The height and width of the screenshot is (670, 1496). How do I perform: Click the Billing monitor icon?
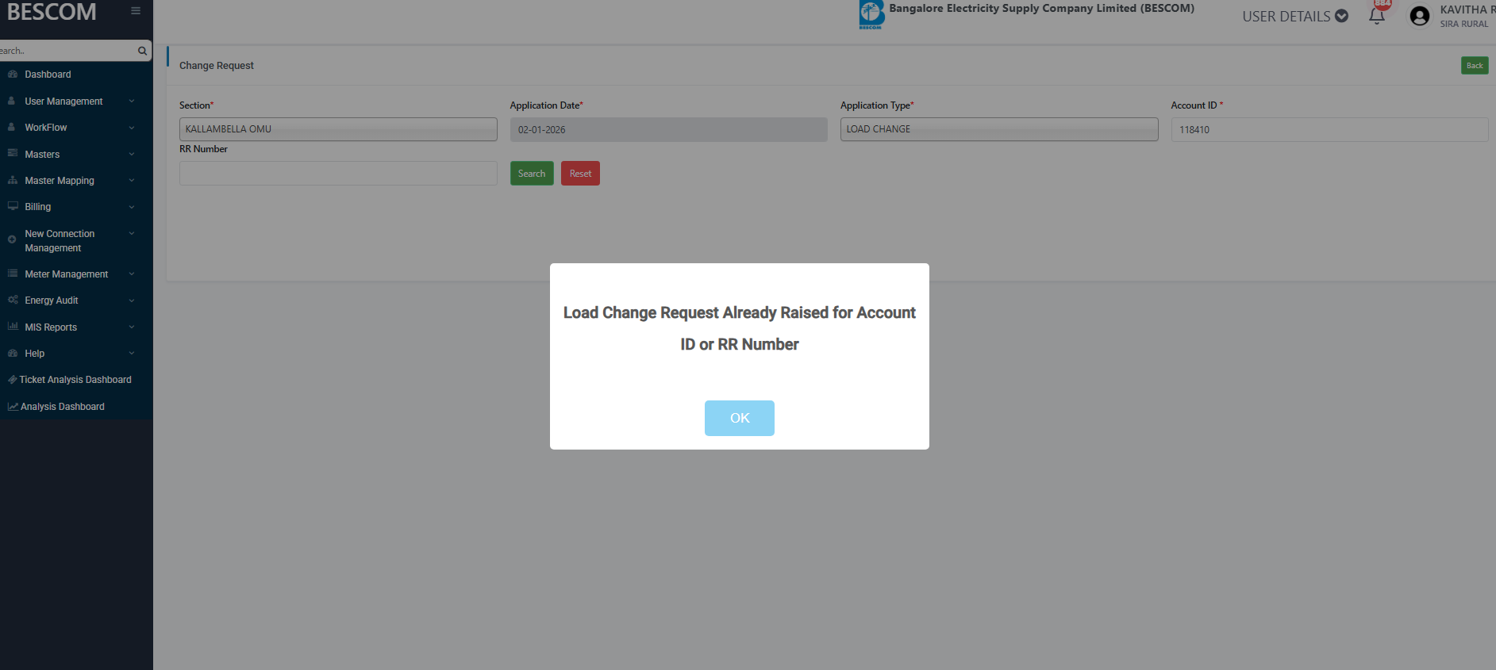(13, 206)
